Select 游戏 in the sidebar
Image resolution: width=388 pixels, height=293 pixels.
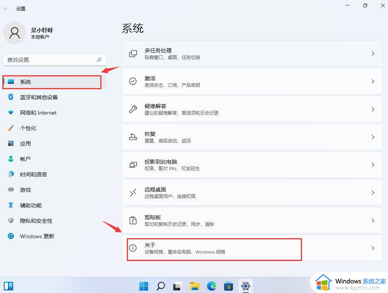point(54,190)
